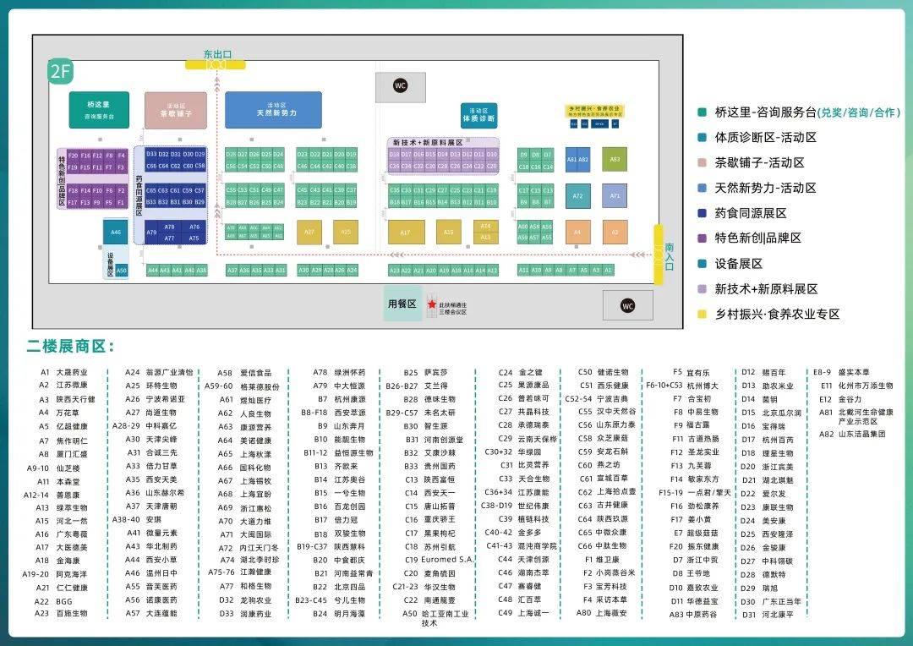
Task: Click the teal A72 booth
Action: pyautogui.click(x=578, y=195)
